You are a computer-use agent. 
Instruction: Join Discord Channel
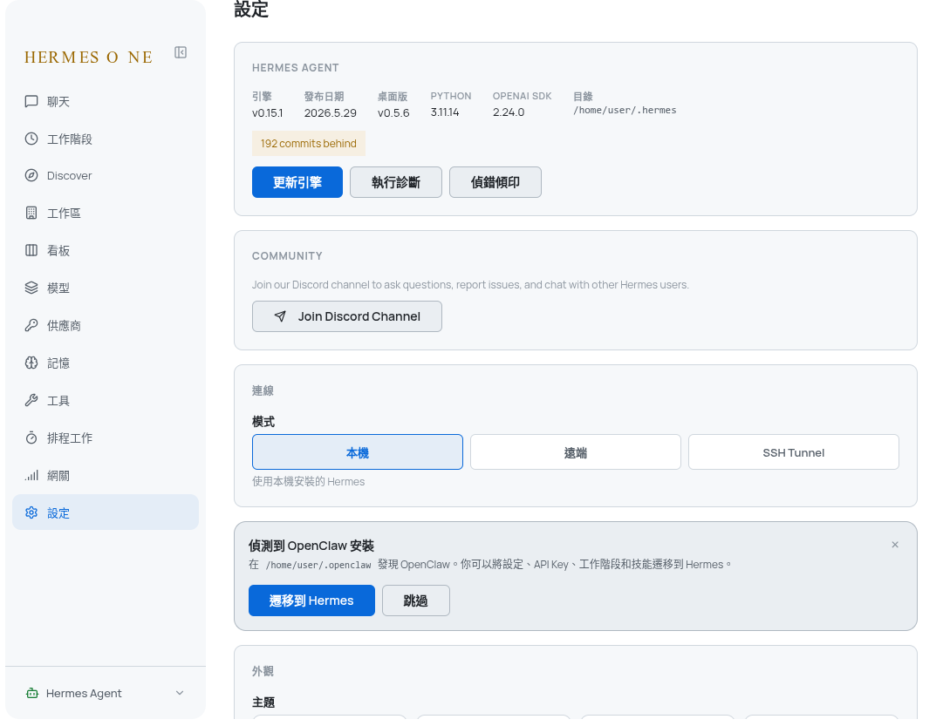(347, 316)
